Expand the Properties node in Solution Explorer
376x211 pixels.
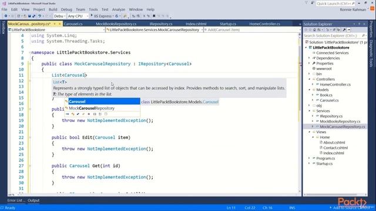click(309, 63)
